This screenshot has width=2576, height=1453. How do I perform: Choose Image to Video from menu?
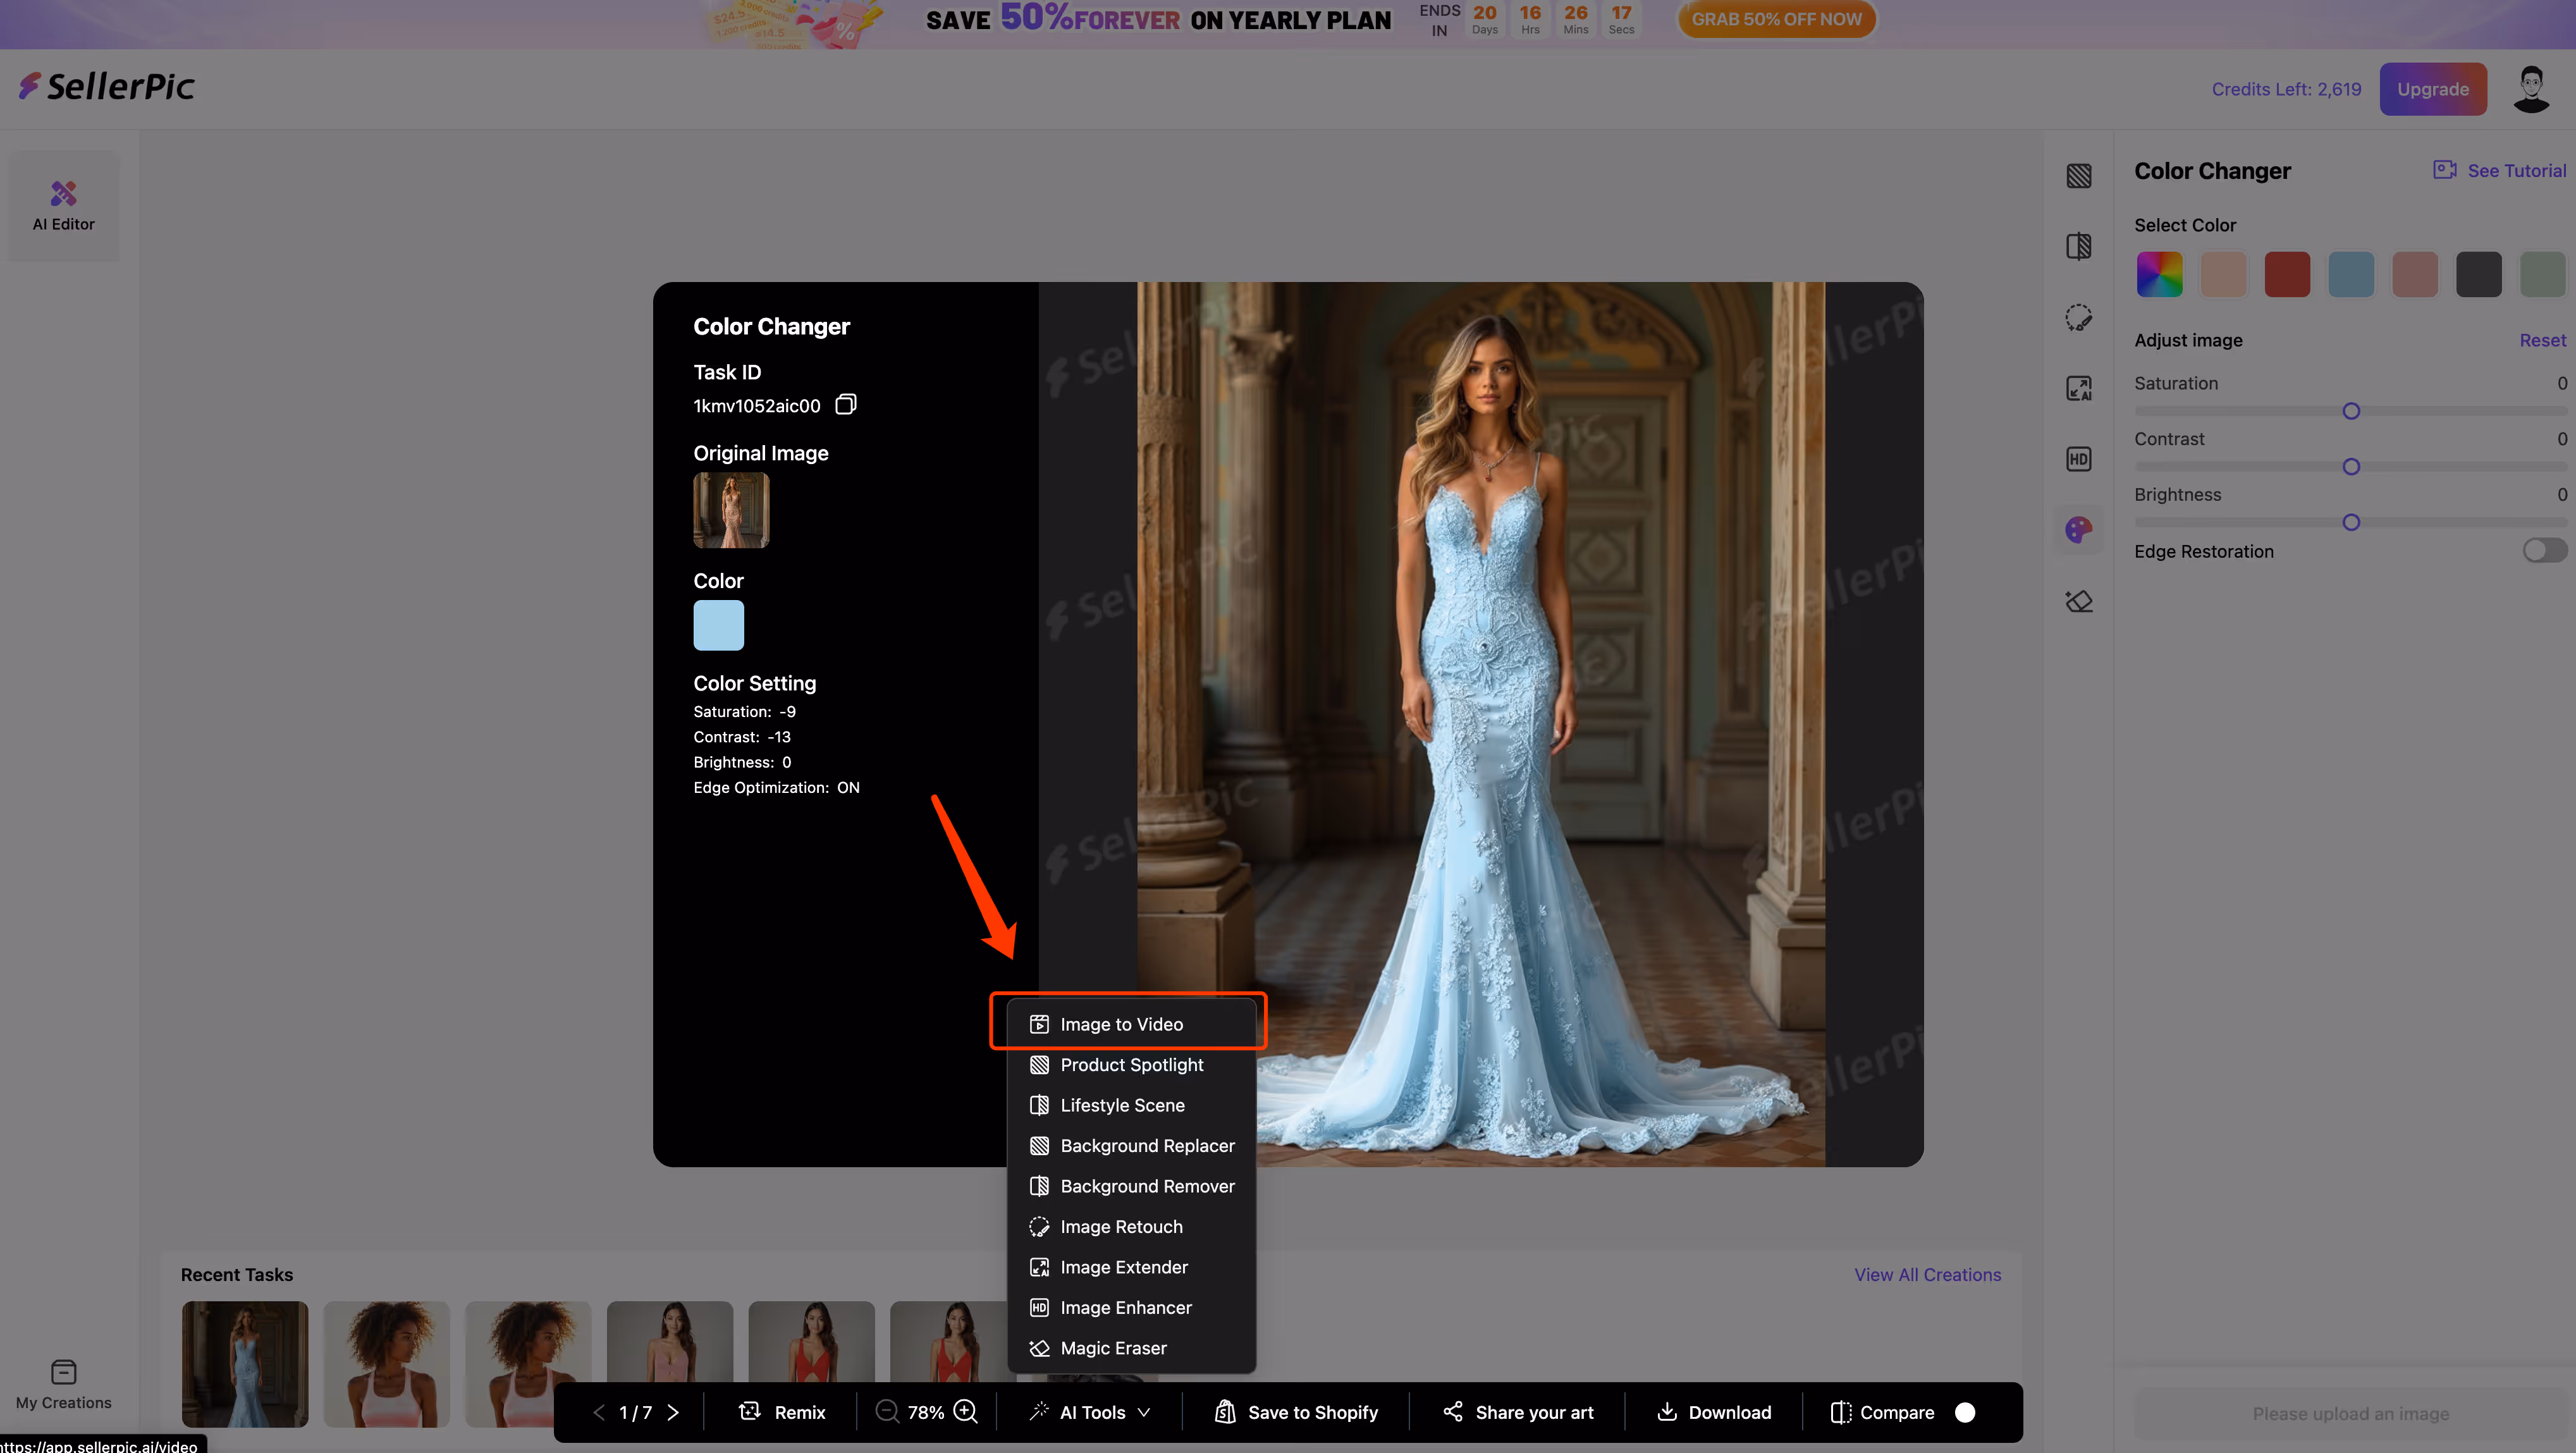tap(1120, 1024)
